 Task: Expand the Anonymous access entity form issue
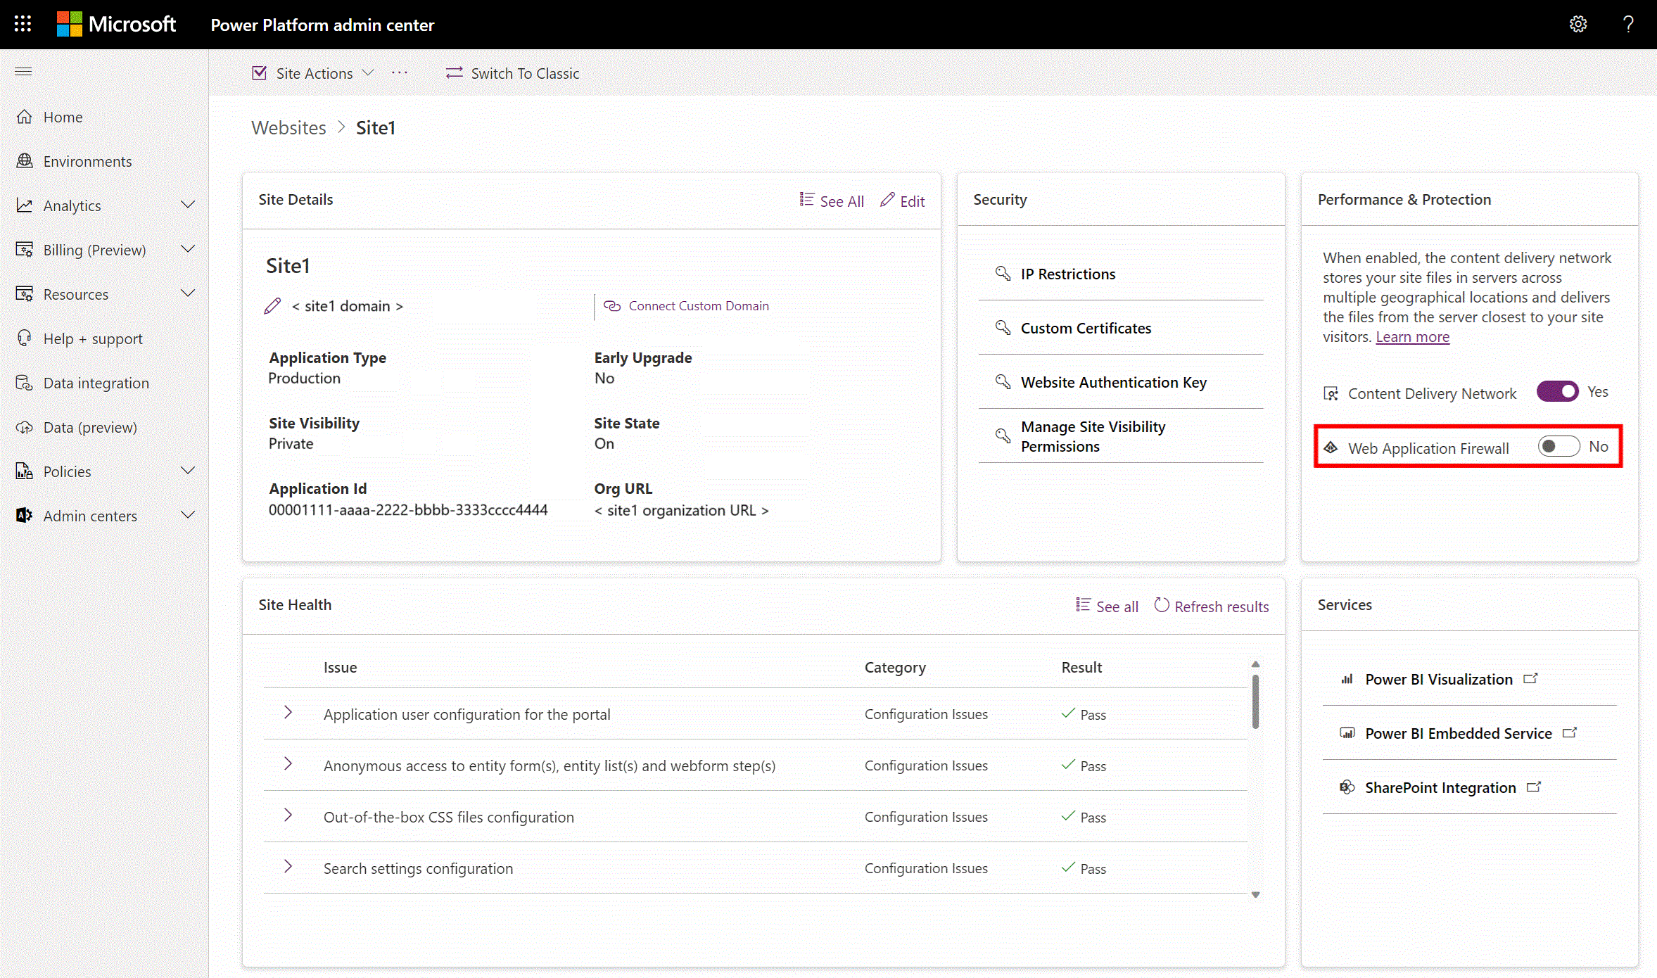[x=288, y=765]
